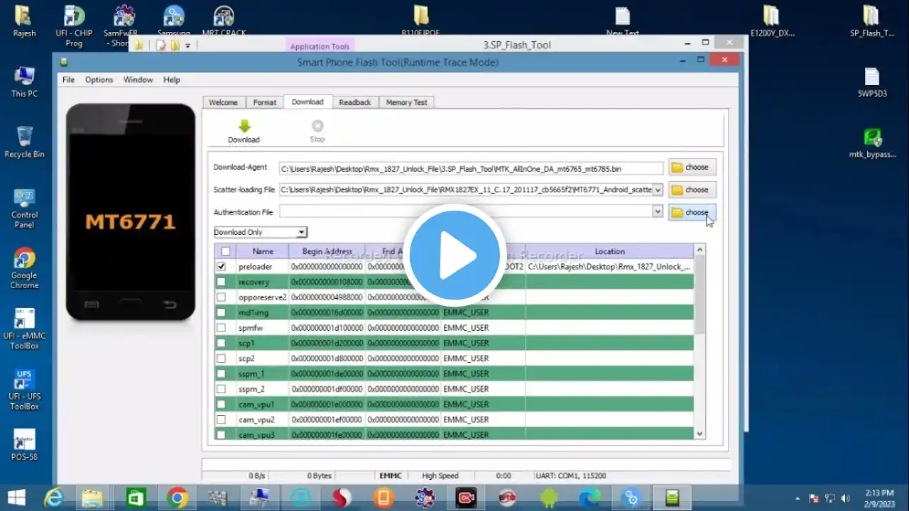Open the Recycle Bin
Image resolution: width=909 pixels, height=511 pixels.
pos(24,142)
